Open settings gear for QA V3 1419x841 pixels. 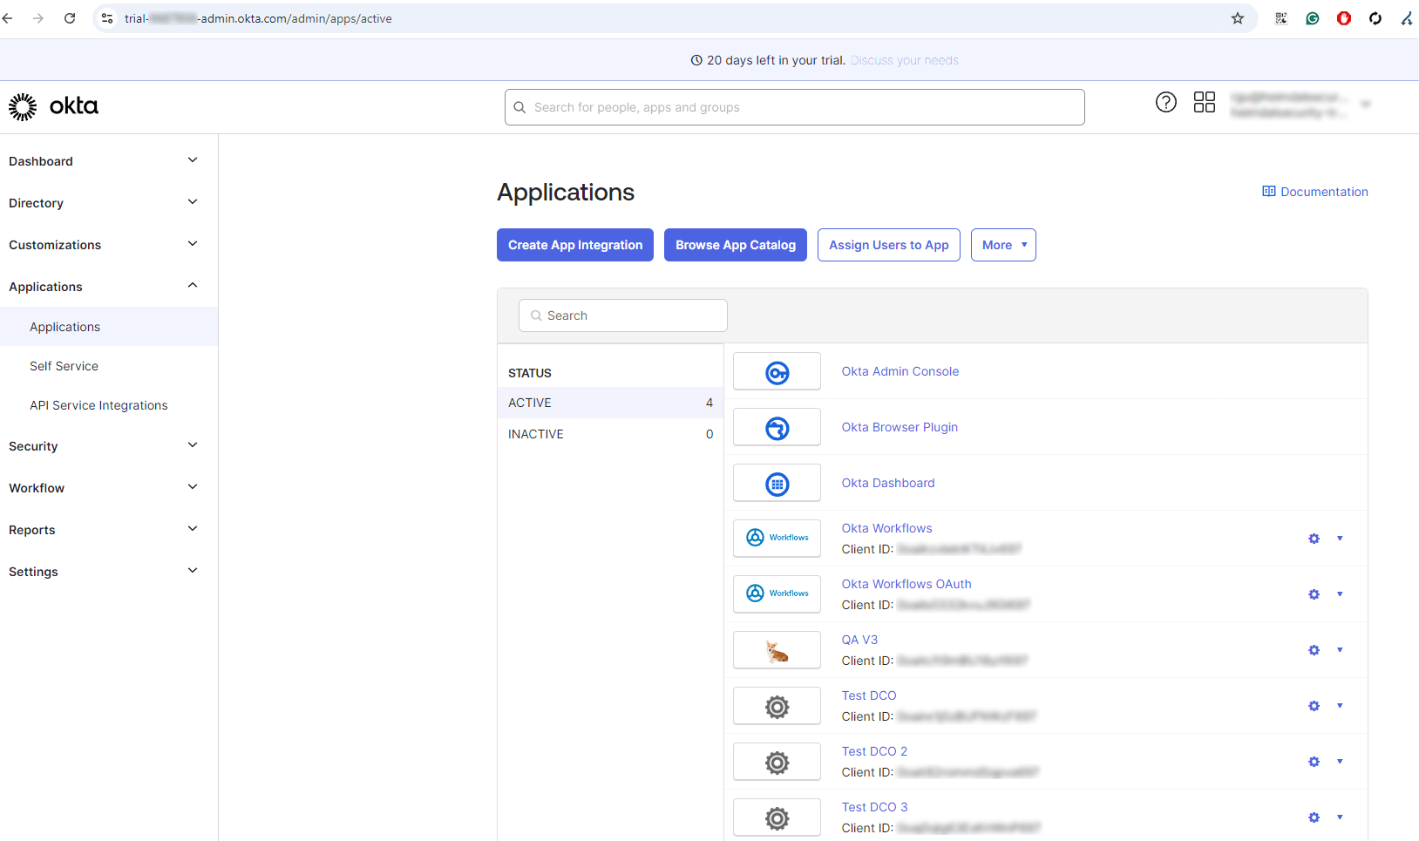click(x=1314, y=650)
